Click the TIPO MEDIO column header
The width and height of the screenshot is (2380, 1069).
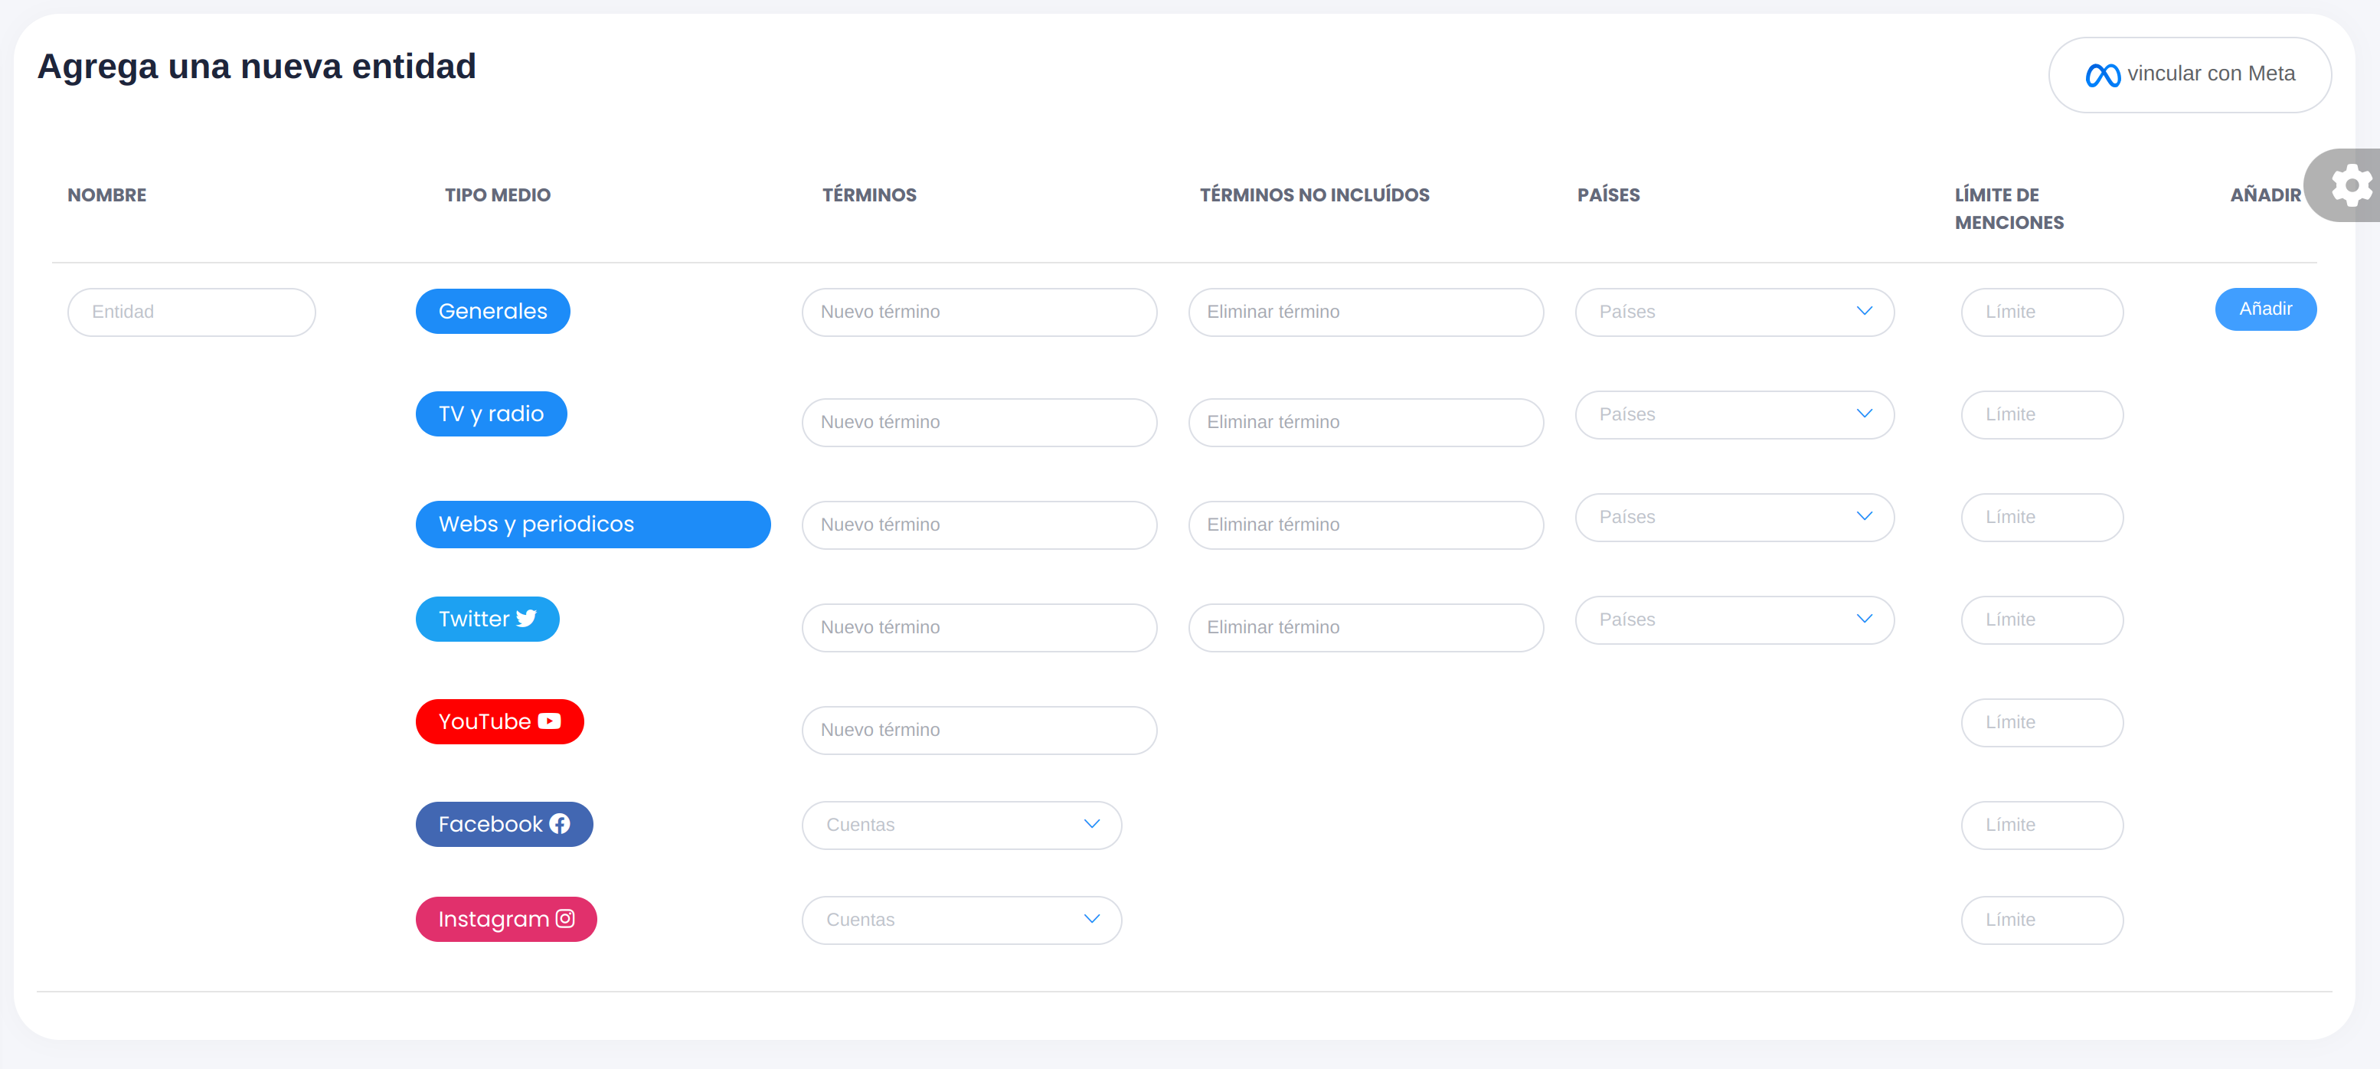(x=497, y=195)
